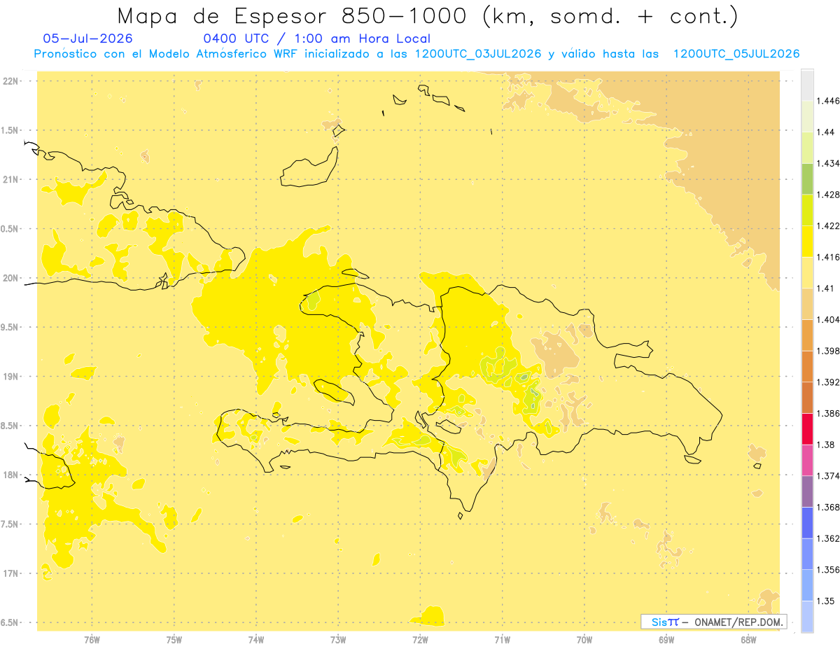This screenshot has width=840, height=649.
Task: Click the purple color band between 1.368 and 1.374
Action: tap(807, 491)
